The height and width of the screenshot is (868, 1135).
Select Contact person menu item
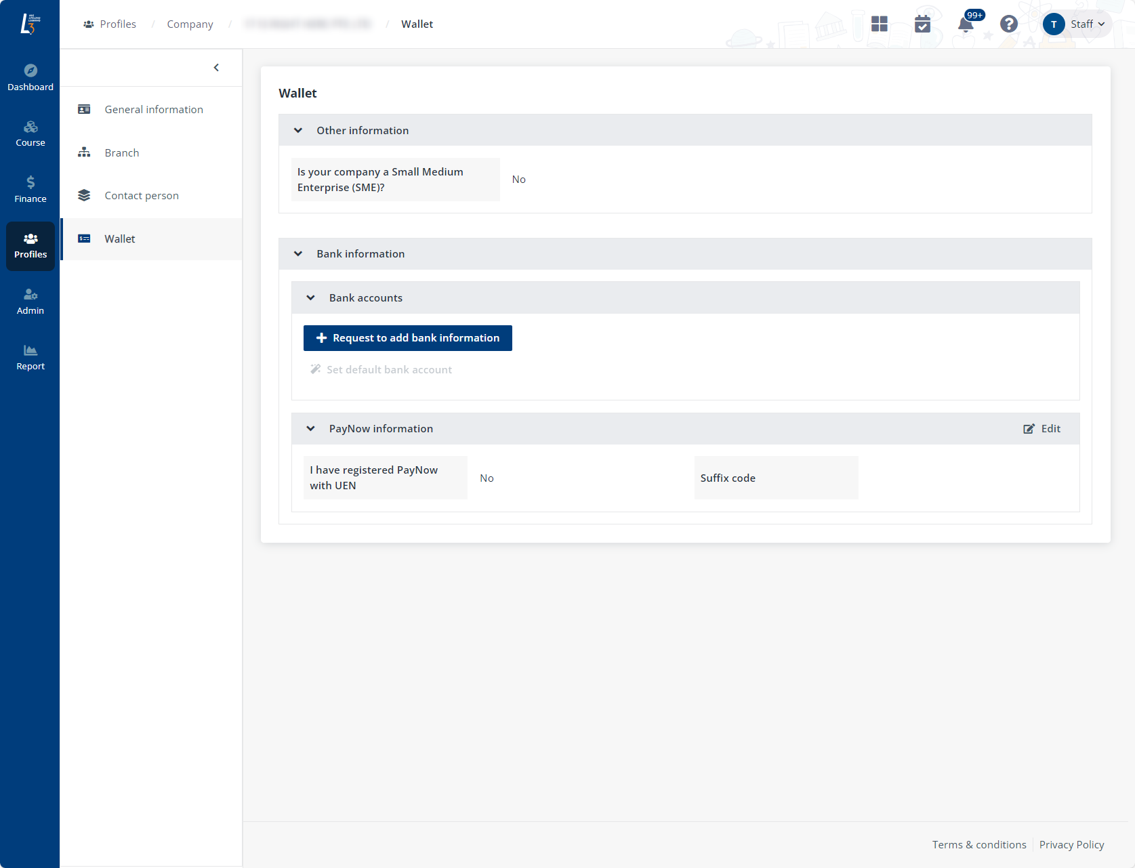pos(141,196)
